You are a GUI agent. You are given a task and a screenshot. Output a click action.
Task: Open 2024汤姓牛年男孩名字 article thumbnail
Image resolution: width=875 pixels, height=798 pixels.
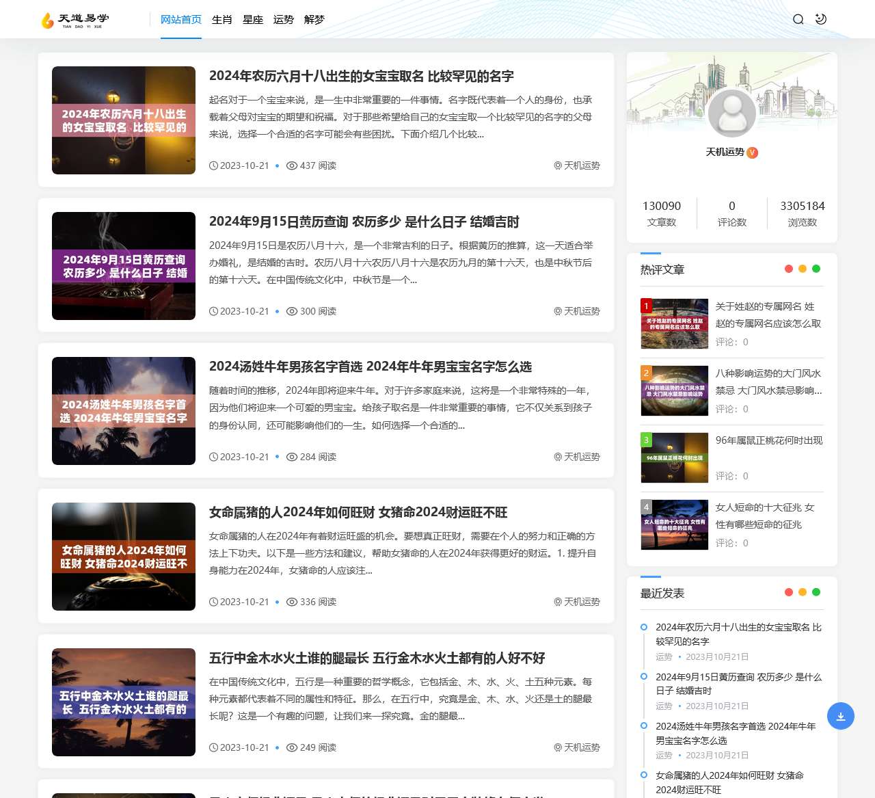[x=124, y=411]
